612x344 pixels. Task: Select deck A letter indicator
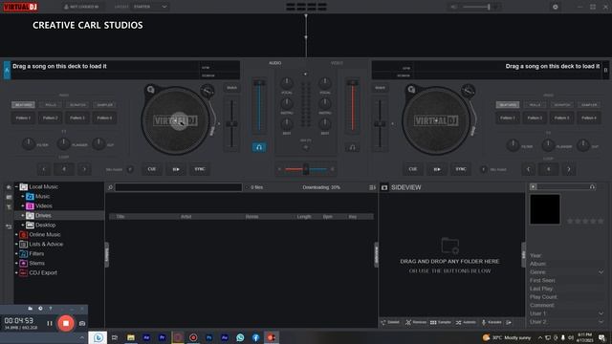tap(7, 70)
